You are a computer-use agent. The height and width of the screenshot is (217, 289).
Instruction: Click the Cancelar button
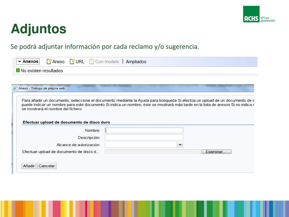click(x=47, y=166)
